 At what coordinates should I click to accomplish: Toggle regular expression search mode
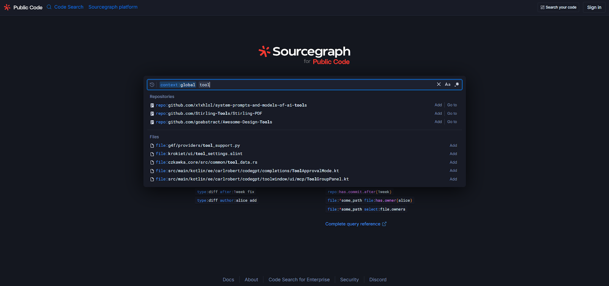click(x=457, y=84)
